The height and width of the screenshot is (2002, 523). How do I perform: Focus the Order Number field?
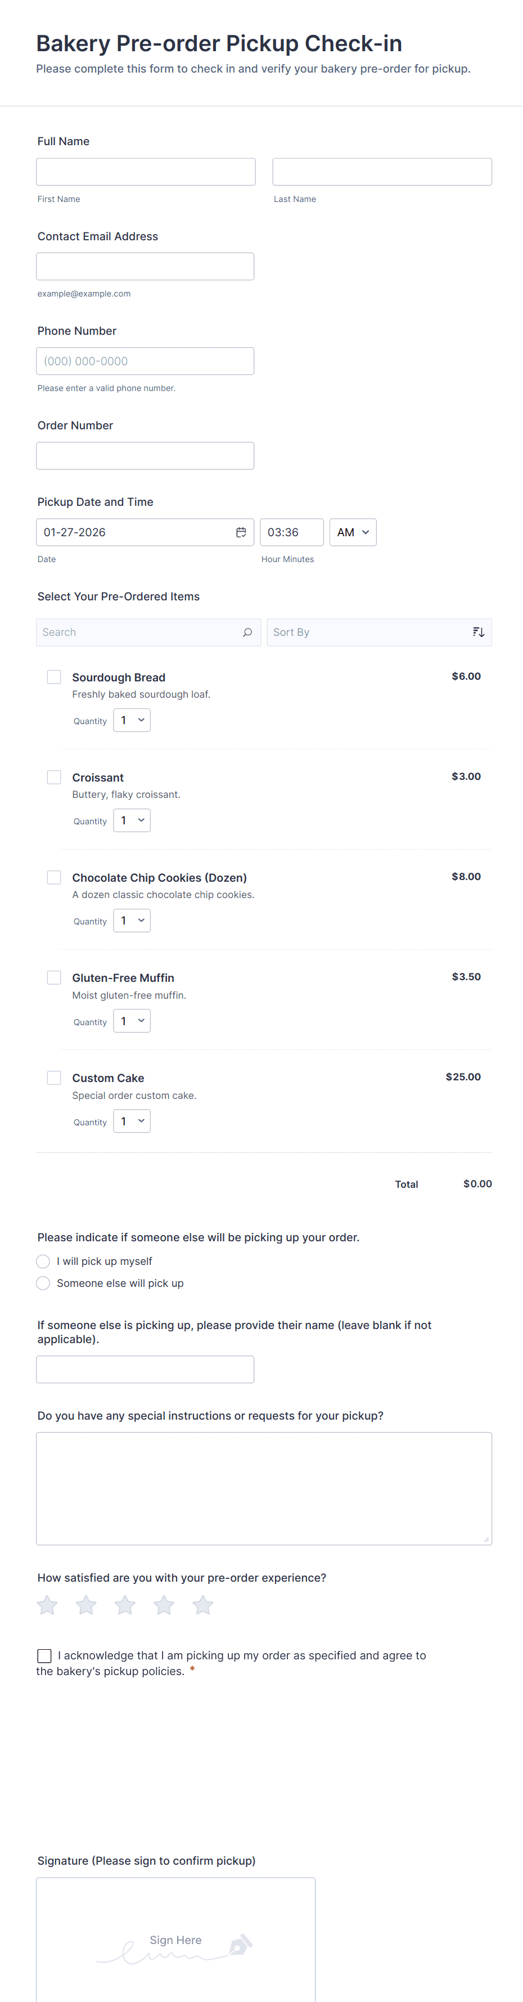pos(145,456)
